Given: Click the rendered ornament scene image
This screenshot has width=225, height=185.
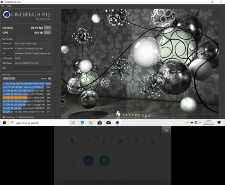Looking at the screenshot, I should click(x=140, y=64).
